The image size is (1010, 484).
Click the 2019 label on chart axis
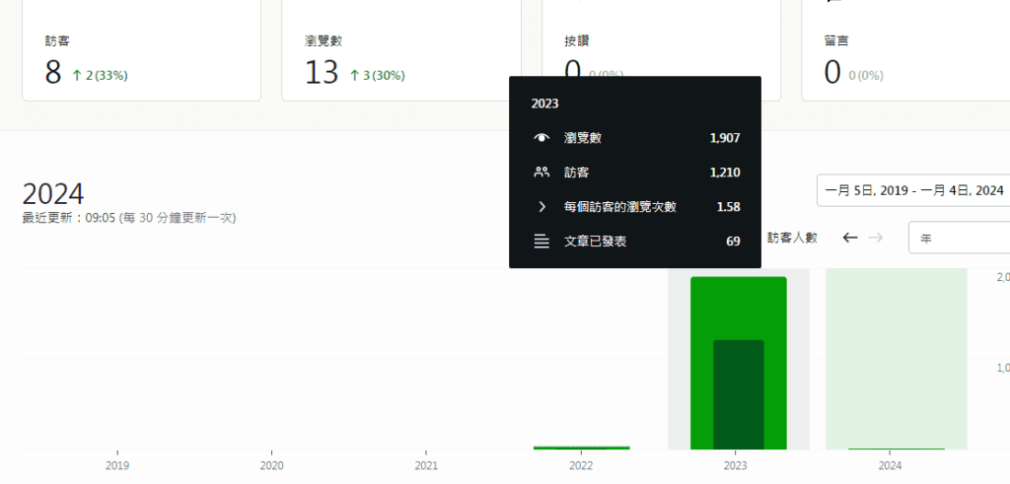(x=116, y=465)
